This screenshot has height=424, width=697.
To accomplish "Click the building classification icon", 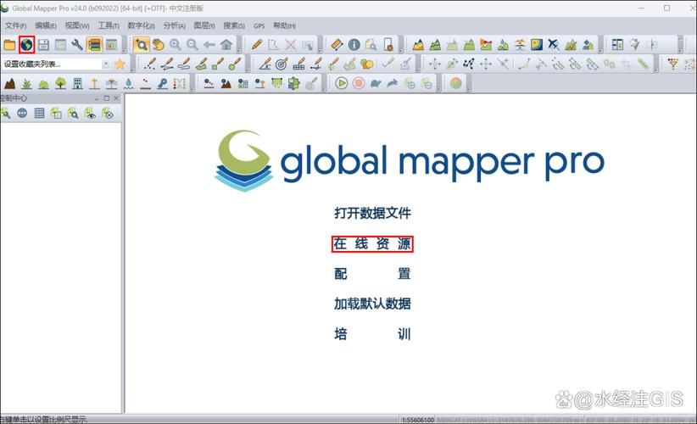I will coord(77,83).
